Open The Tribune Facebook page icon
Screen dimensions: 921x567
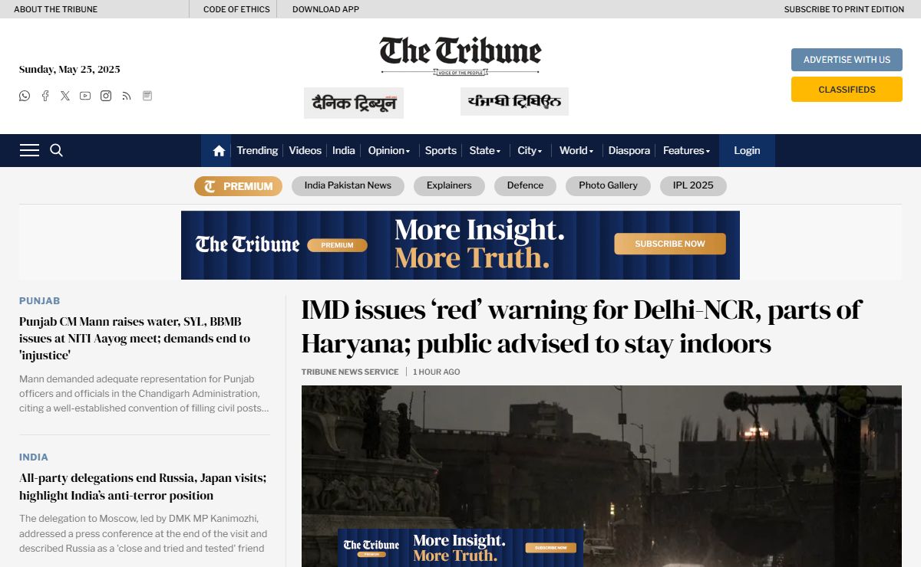[45, 96]
